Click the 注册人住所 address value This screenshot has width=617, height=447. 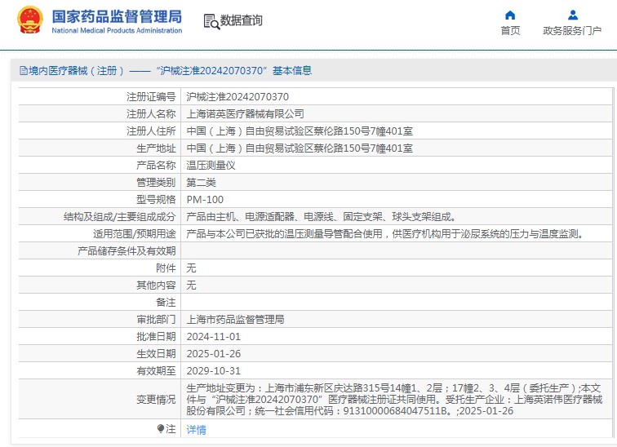300,131
